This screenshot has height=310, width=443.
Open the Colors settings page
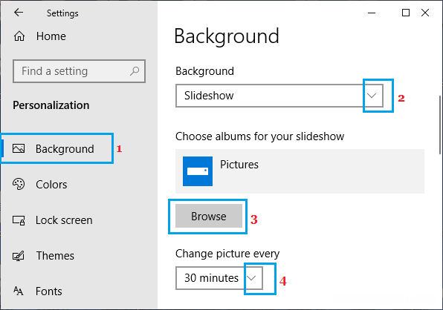[51, 185]
